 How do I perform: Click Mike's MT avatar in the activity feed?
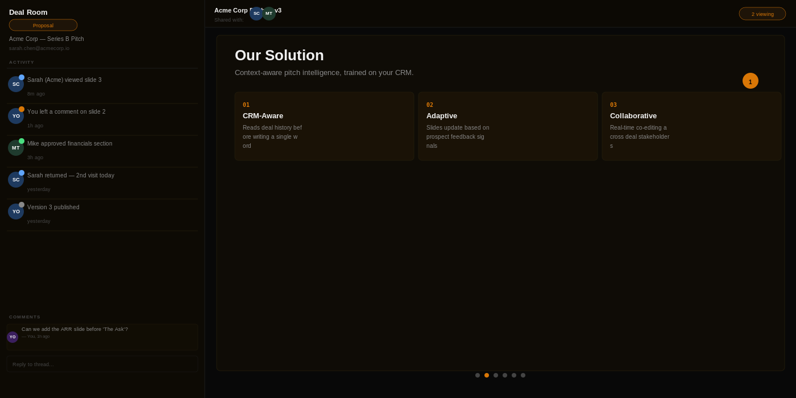(x=16, y=148)
